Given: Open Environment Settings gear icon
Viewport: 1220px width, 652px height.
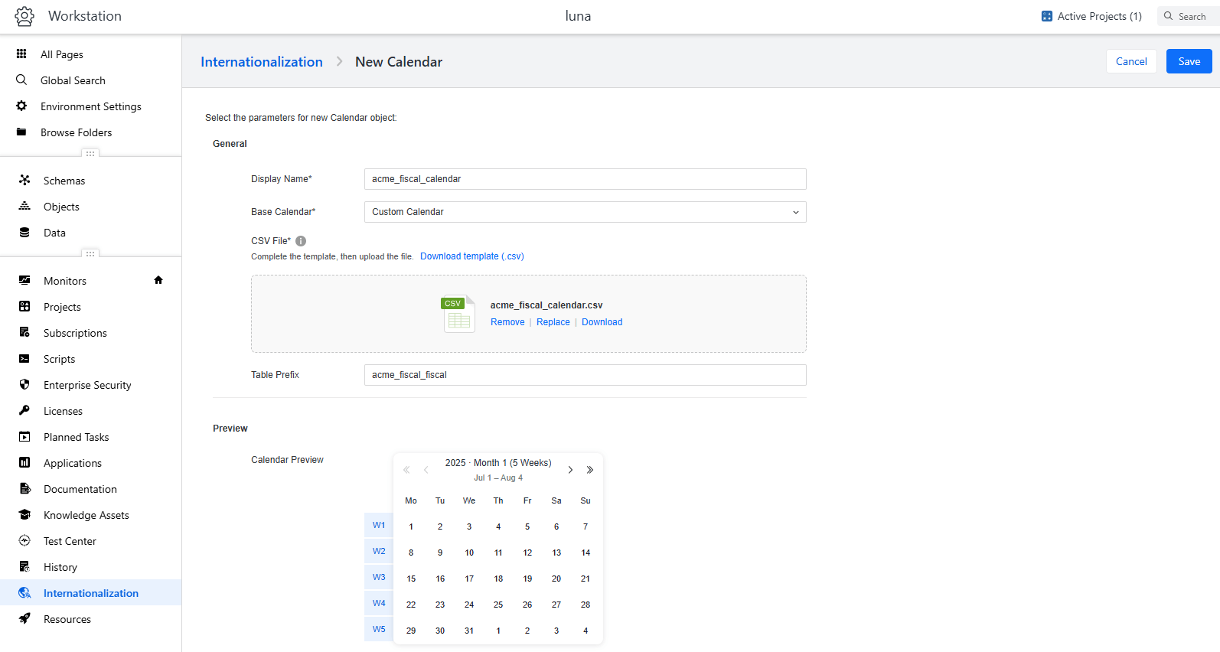Looking at the screenshot, I should tap(21, 106).
